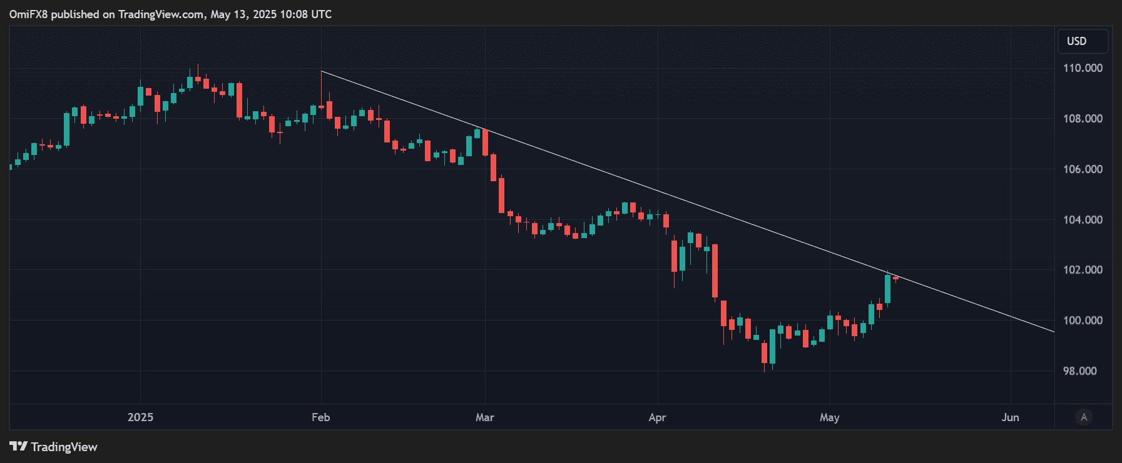Click the Feb time axis label

[x=321, y=417]
